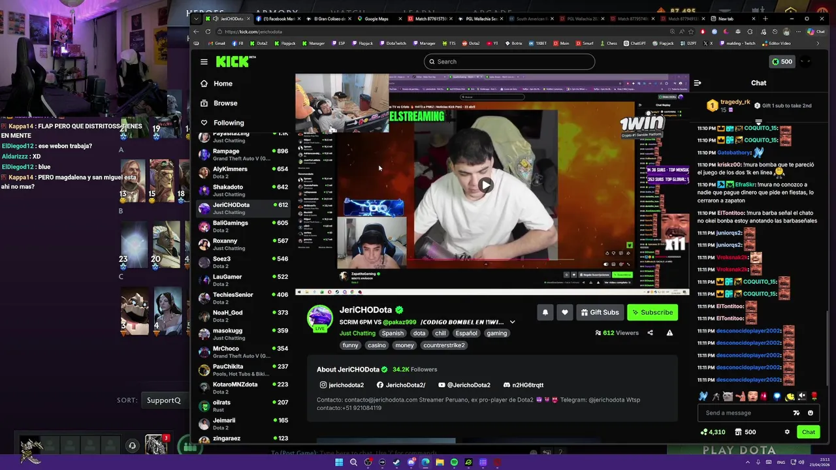Click the @pakaz999 mention in title

(400, 322)
